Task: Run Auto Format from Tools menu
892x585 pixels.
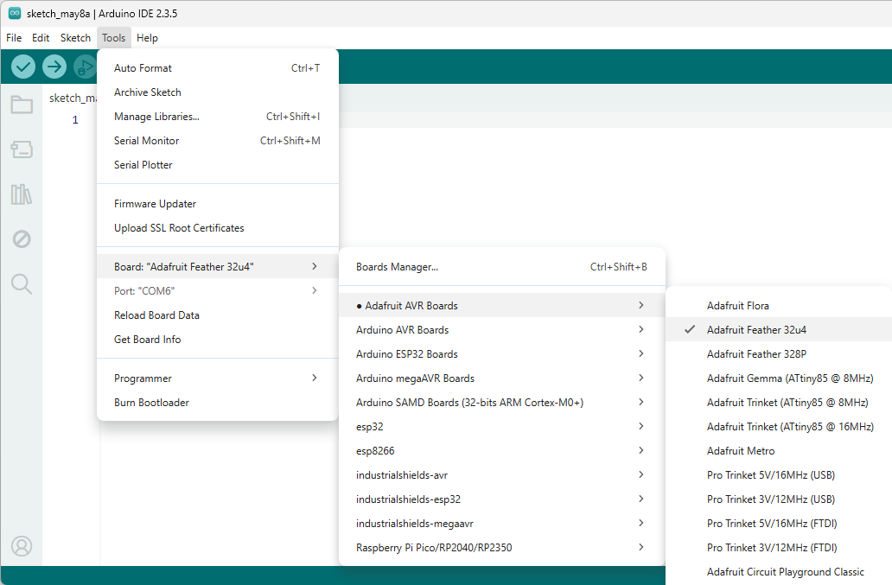Action: coord(218,68)
